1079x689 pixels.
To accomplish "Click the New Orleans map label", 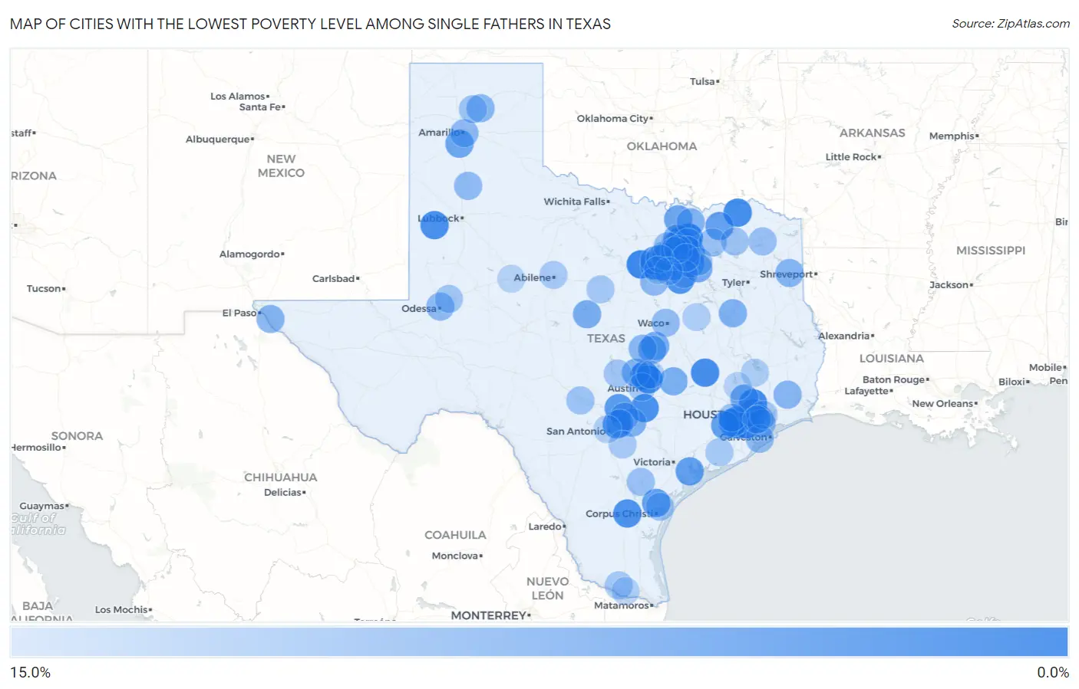I will coord(943,404).
